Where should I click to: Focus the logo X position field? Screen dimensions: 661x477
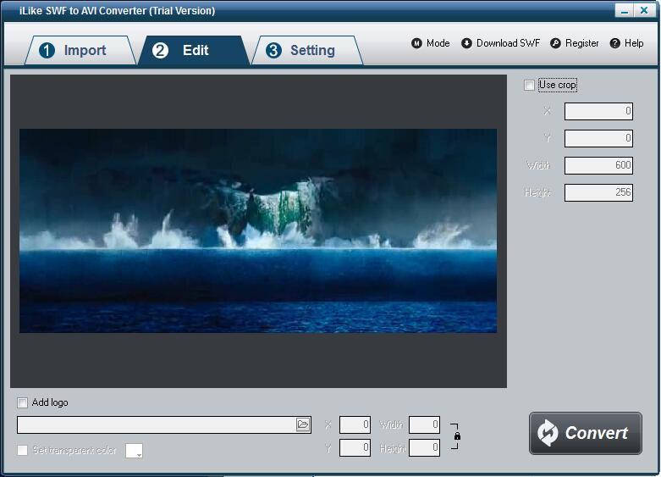pos(355,424)
